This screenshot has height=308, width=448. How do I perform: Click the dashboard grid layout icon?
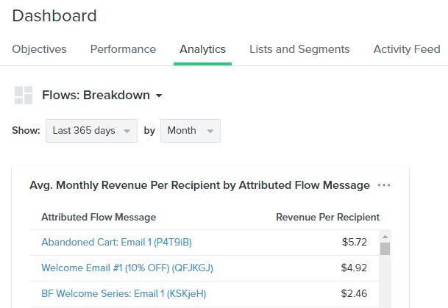point(24,96)
